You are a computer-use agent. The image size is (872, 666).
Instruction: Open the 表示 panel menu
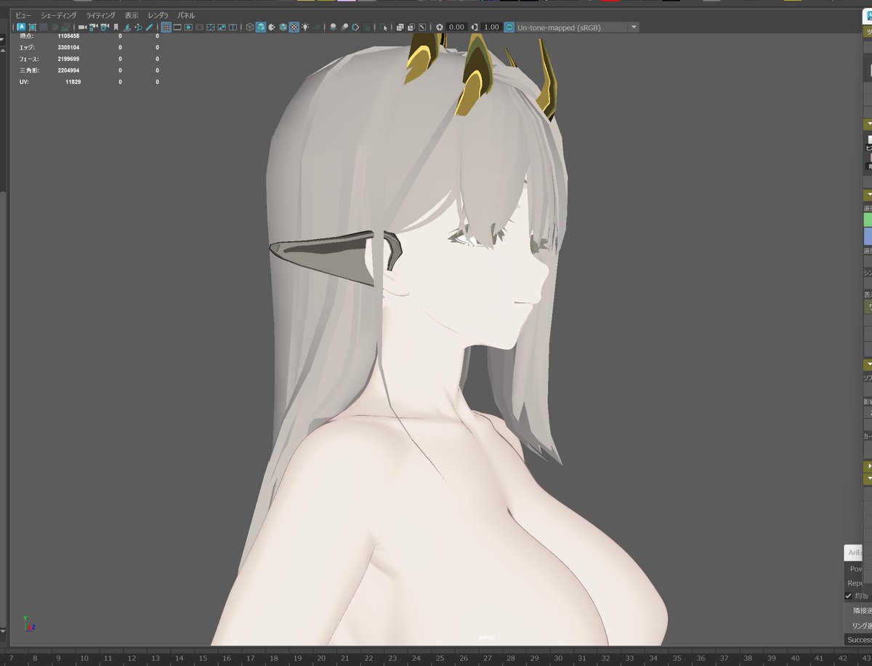132,15
